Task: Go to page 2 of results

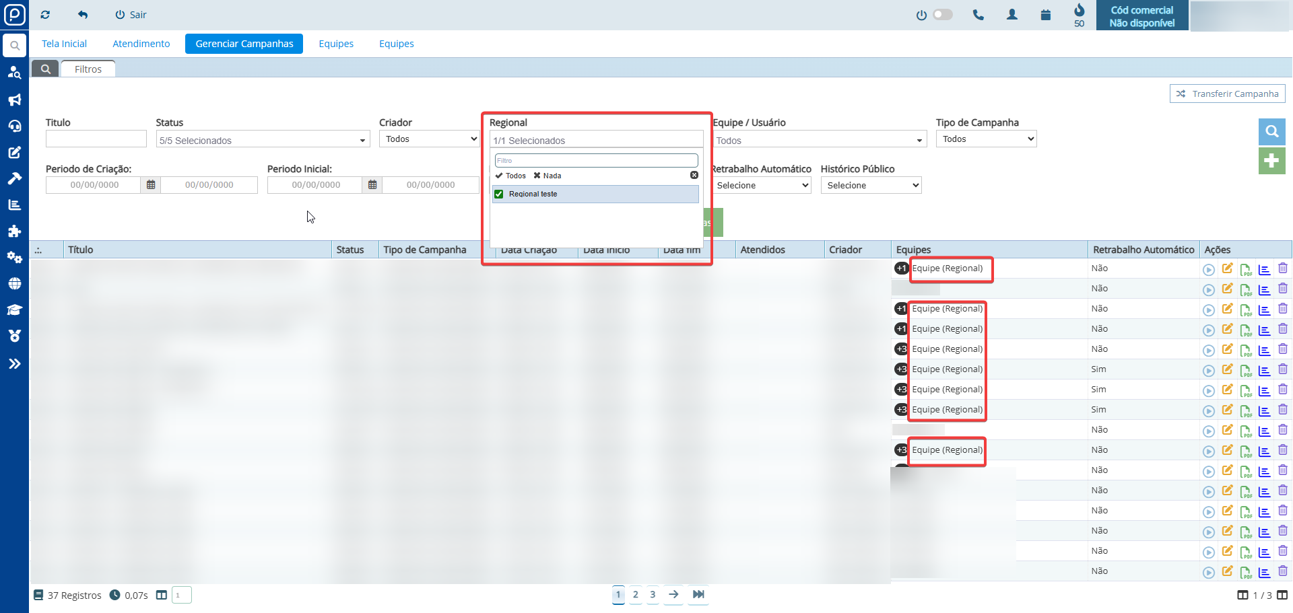Action: (x=635, y=595)
